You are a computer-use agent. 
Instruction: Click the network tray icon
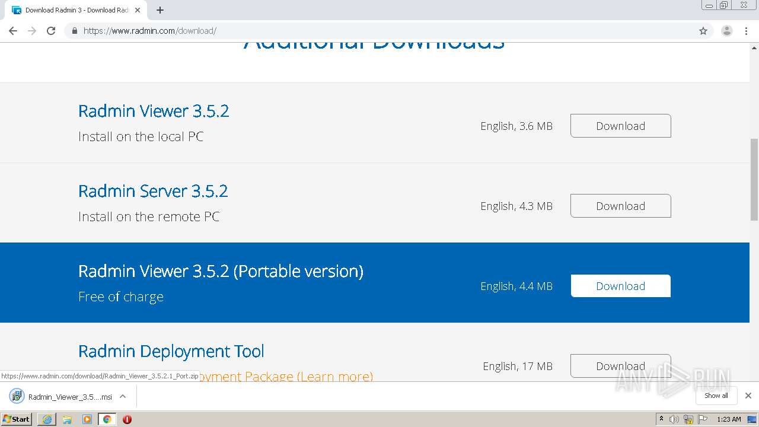click(688, 419)
